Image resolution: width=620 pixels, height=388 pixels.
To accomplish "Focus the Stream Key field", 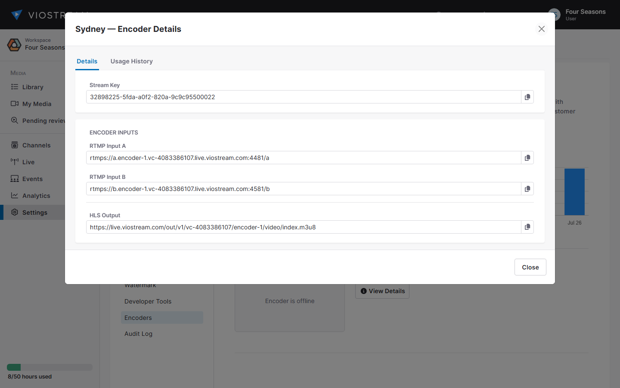I will point(304,97).
